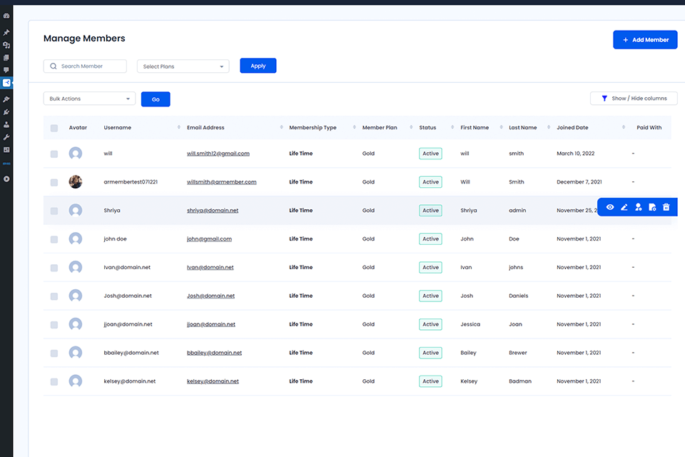Open the will.smith12@gmail.com email link
The height and width of the screenshot is (457, 685).
tap(218, 154)
